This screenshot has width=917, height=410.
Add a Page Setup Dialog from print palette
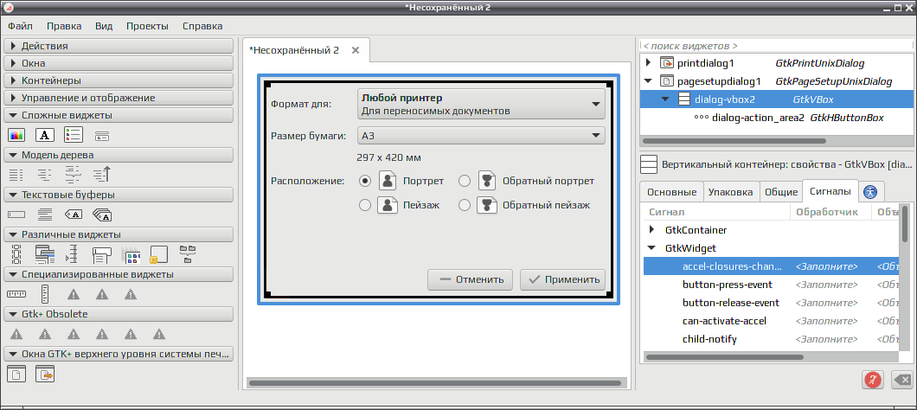(x=16, y=373)
